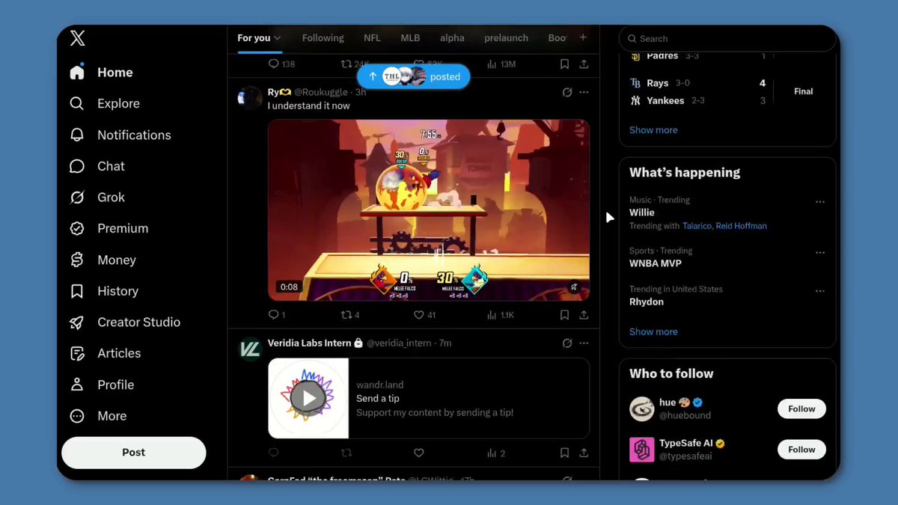Share Roukuggle's post
The image size is (898, 505).
coord(584,315)
